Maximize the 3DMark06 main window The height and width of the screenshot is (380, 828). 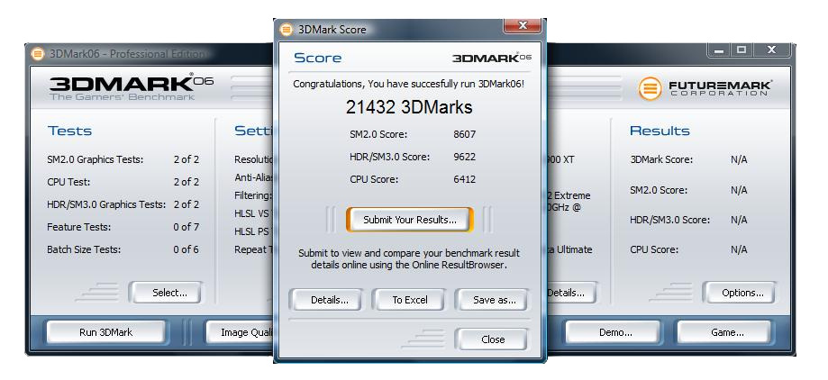(742, 50)
